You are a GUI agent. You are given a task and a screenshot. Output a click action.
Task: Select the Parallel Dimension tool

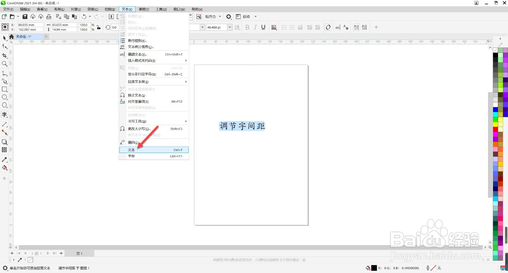(4, 124)
